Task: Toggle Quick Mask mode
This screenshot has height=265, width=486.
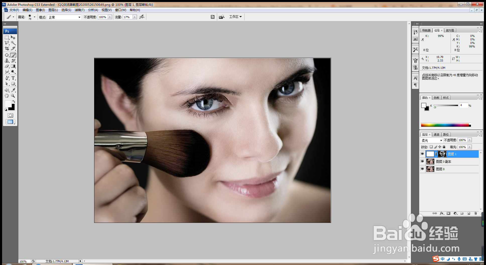Action: click(x=10, y=115)
